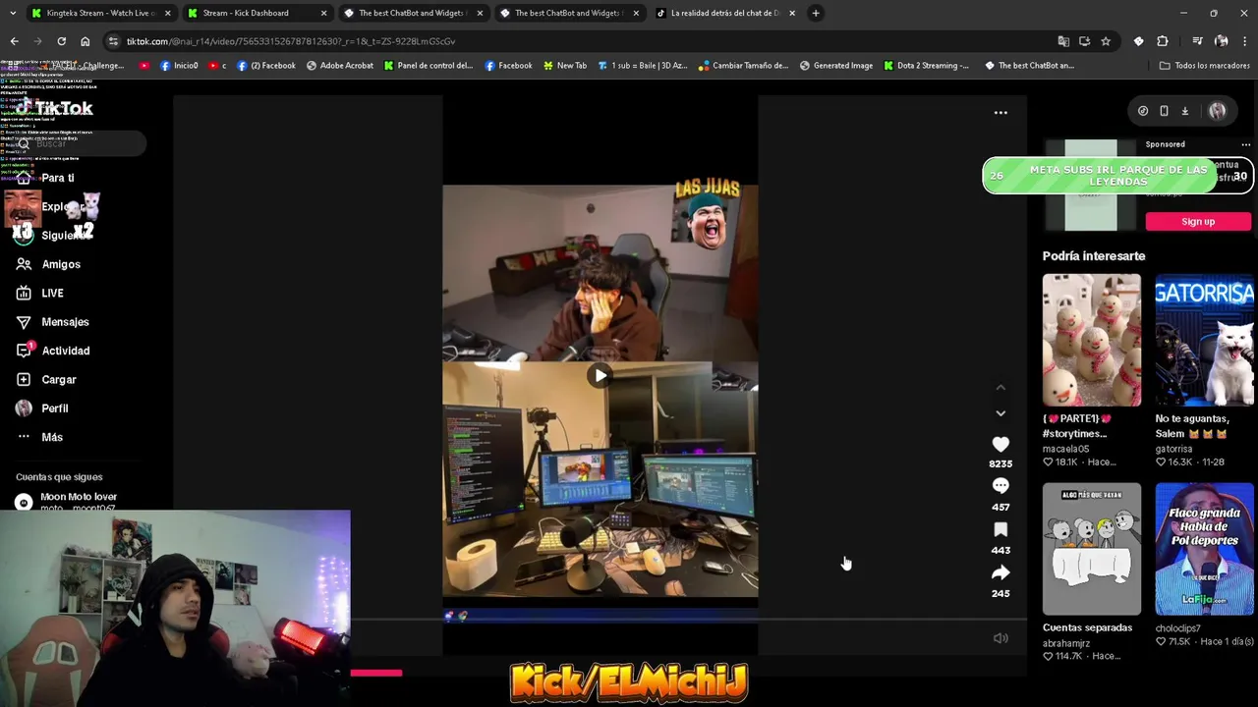Open the profile avatar at top right
This screenshot has width=1258, height=707.
point(1218,111)
